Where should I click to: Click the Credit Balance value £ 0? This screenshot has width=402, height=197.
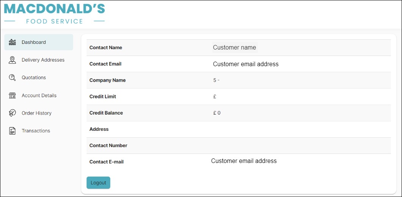217,113
